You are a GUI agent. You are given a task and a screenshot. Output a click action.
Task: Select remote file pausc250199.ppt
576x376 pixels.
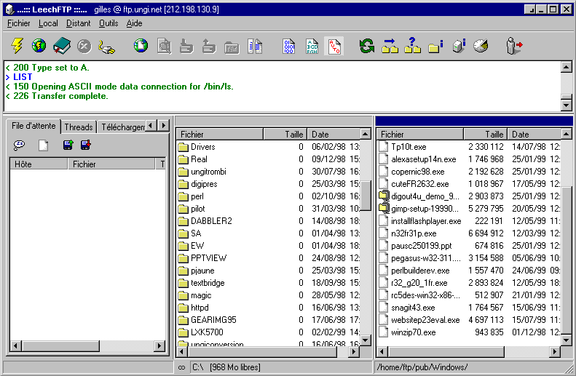(422, 246)
